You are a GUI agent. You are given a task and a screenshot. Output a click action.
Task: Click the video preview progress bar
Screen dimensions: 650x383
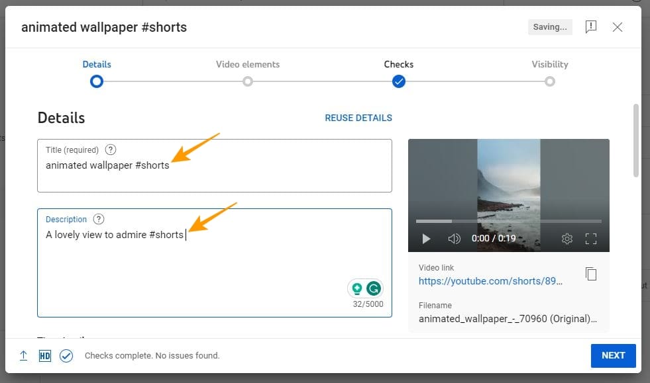click(509, 221)
